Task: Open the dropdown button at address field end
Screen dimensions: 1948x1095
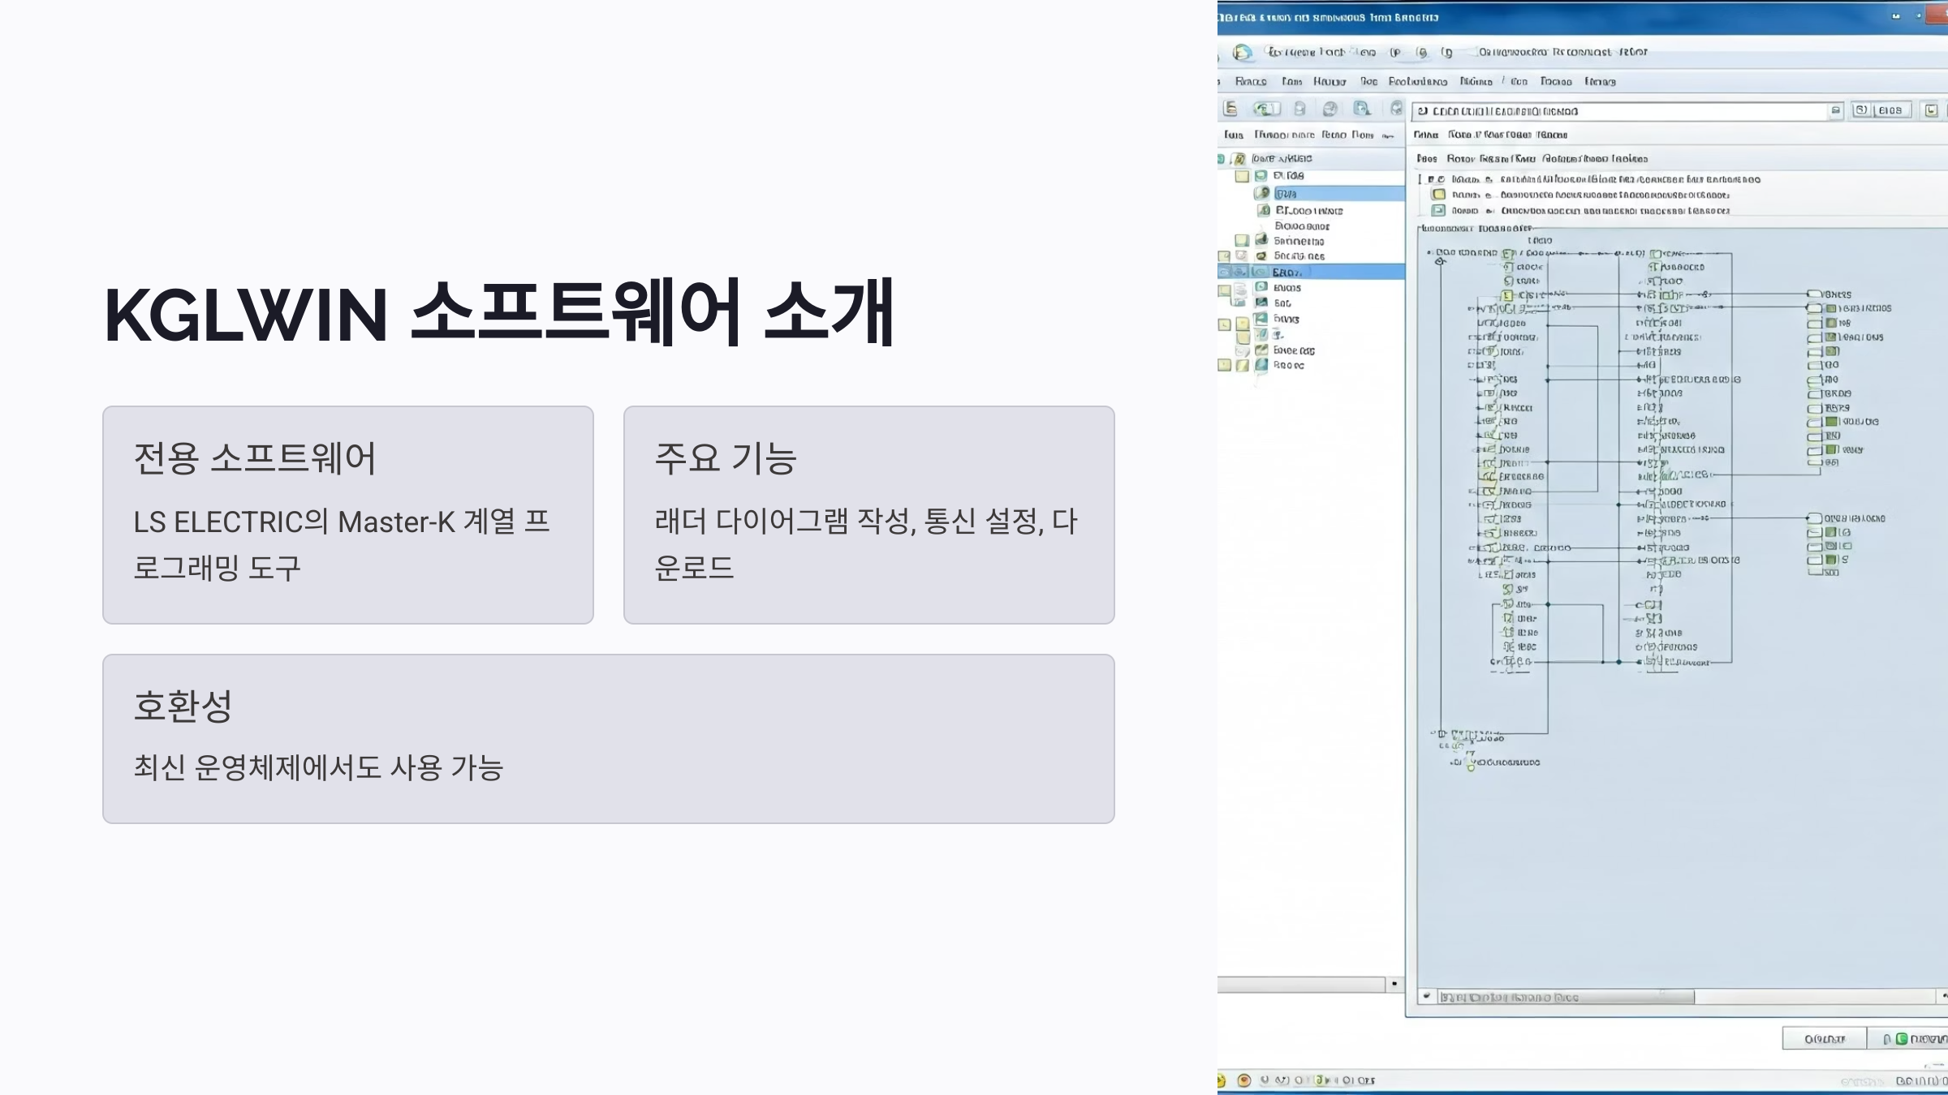Action: point(1836,110)
